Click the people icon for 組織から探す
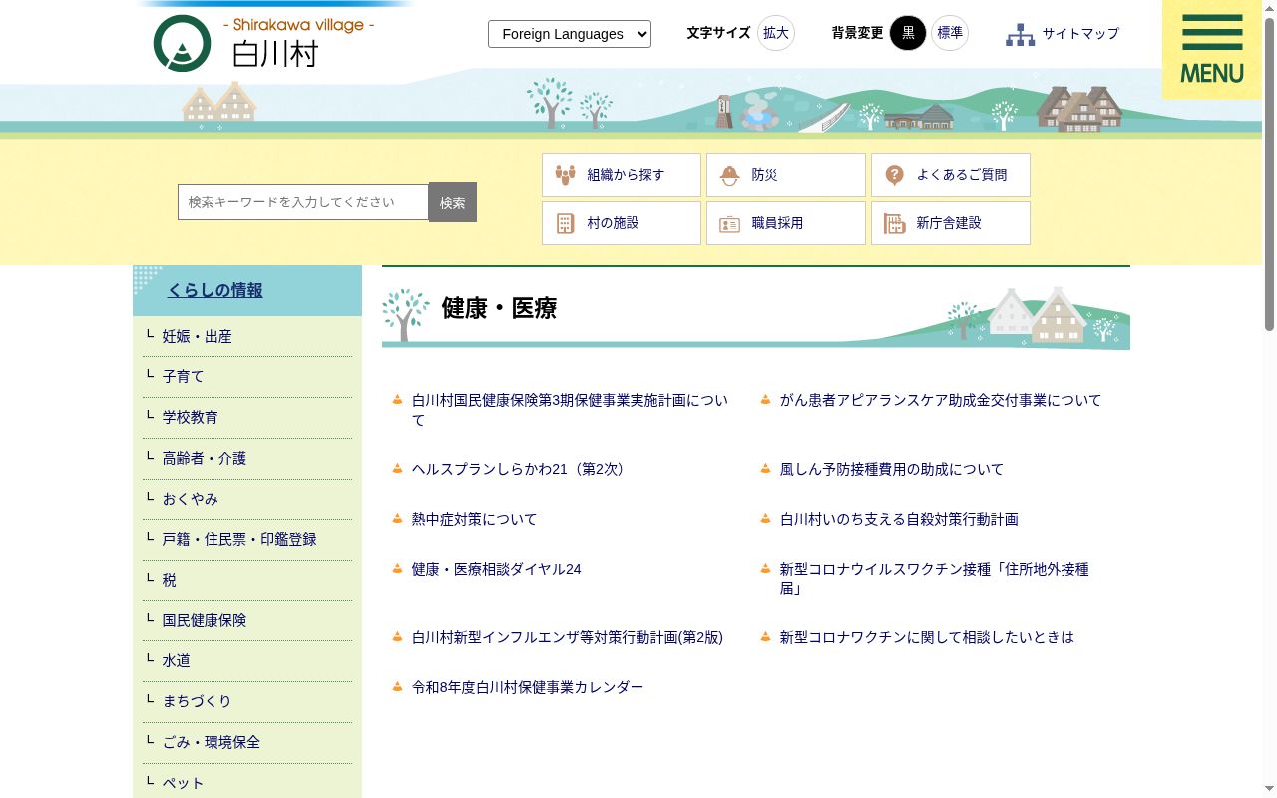1277x798 pixels. [566, 175]
